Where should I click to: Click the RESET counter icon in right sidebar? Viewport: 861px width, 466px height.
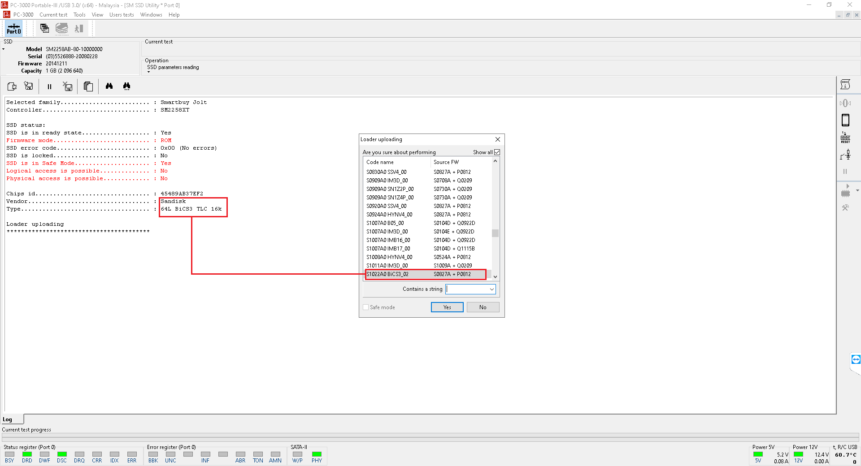point(845,138)
